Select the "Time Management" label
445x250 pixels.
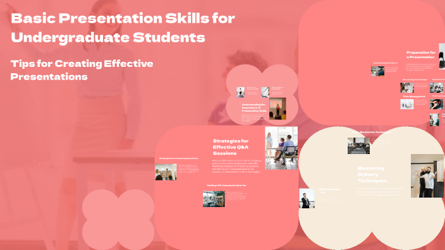point(414,97)
